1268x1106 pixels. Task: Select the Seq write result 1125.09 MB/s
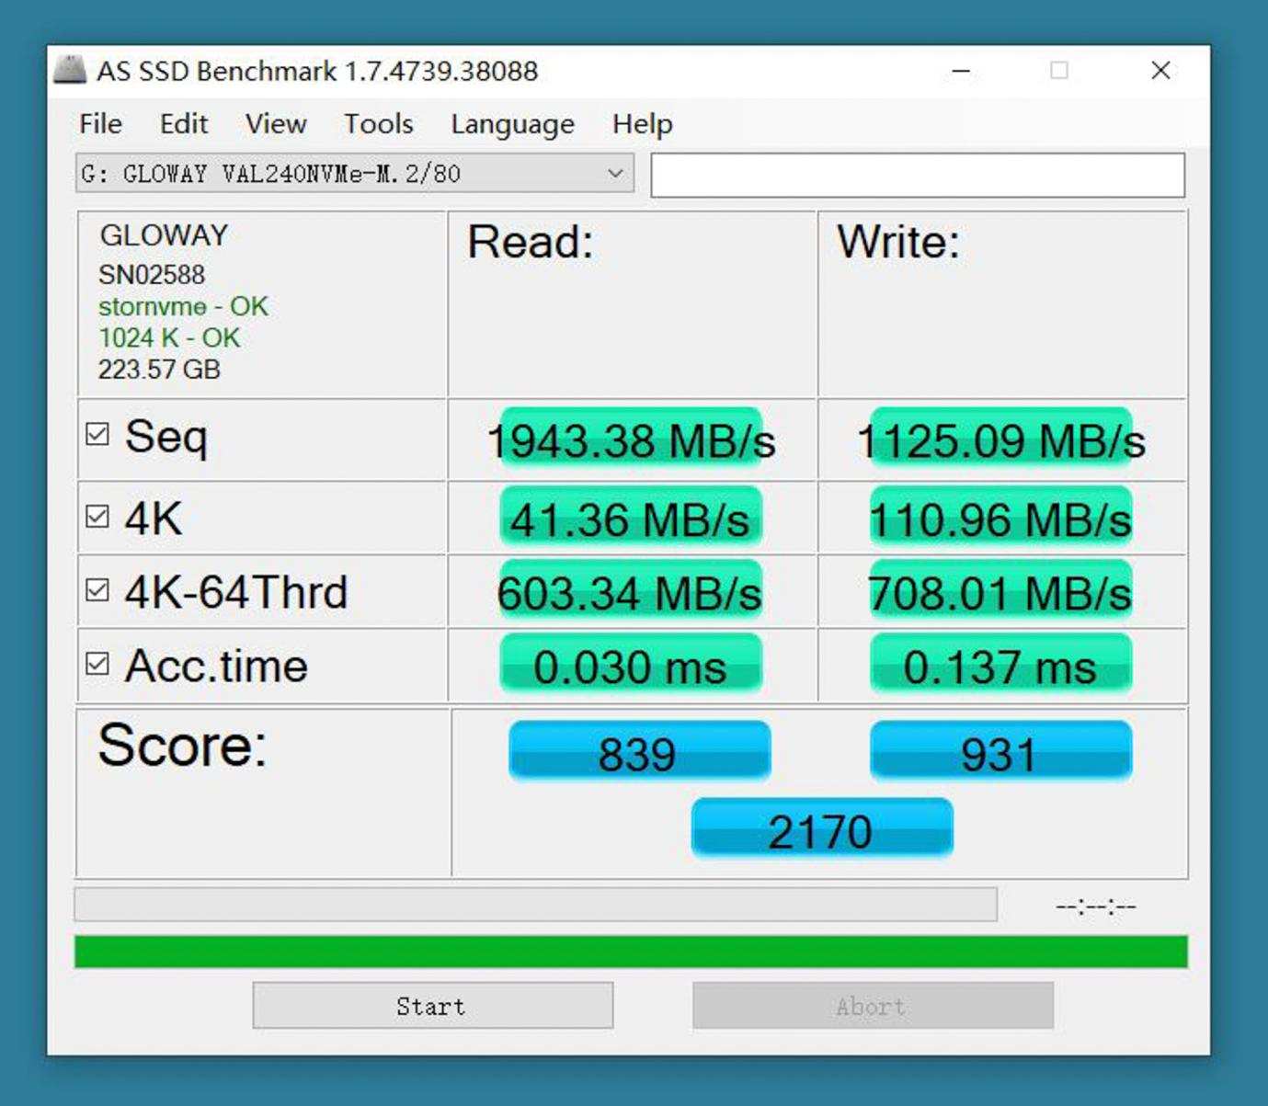click(1000, 440)
